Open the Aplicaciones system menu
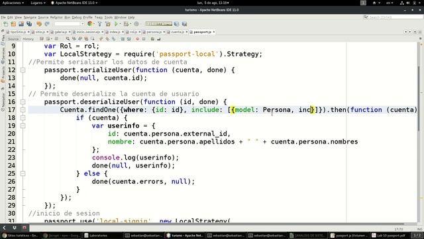 [x=13, y=3]
